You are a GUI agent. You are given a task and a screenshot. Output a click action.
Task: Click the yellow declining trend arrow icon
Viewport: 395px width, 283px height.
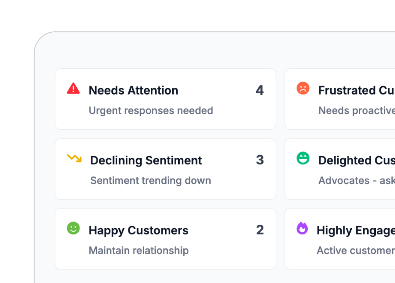(x=74, y=158)
